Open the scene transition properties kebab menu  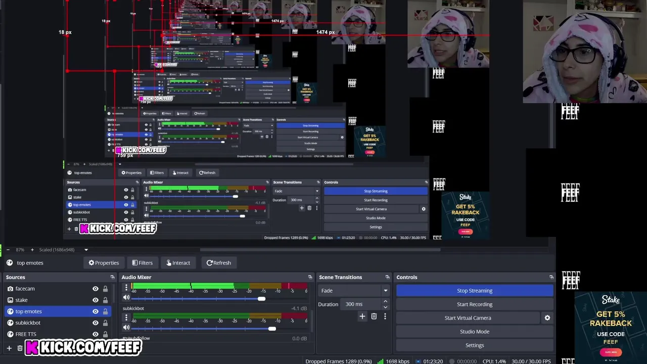point(385,316)
